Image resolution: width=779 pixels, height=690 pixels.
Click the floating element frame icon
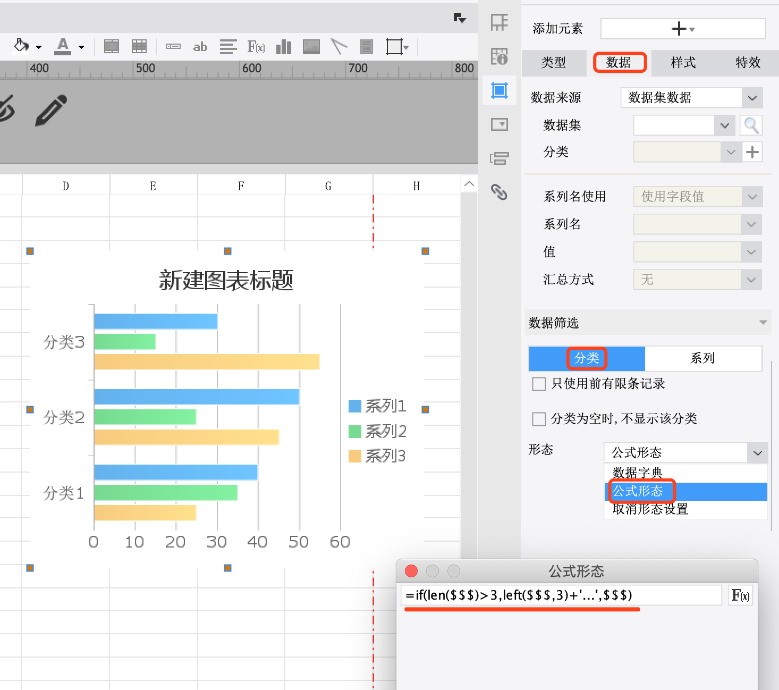coord(394,47)
